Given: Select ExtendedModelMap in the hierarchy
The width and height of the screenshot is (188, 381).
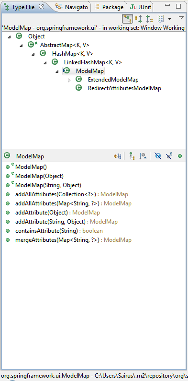Looking at the screenshot, I should (x=113, y=80).
